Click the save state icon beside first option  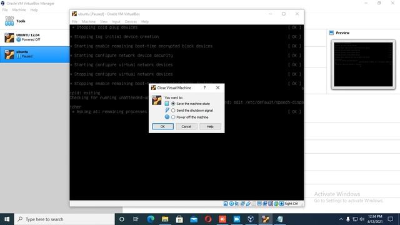(167, 104)
